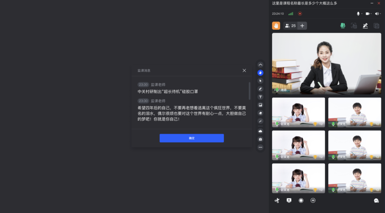Image resolution: width=385 pixels, height=213 pixels.
Task: Toggle the speaker at the top bar
Action: [x=377, y=14]
